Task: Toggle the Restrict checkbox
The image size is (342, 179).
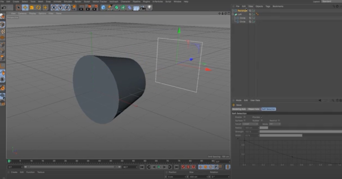Action: (x=279, y=120)
